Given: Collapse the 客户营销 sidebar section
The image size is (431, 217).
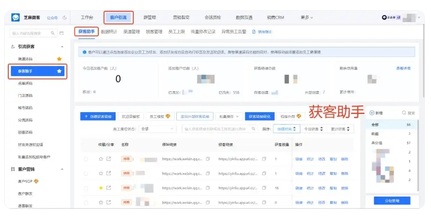Looking at the screenshot, I should point(62,169).
